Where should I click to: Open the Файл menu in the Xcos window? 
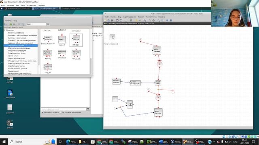pyautogui.click(x=106, y=17)
